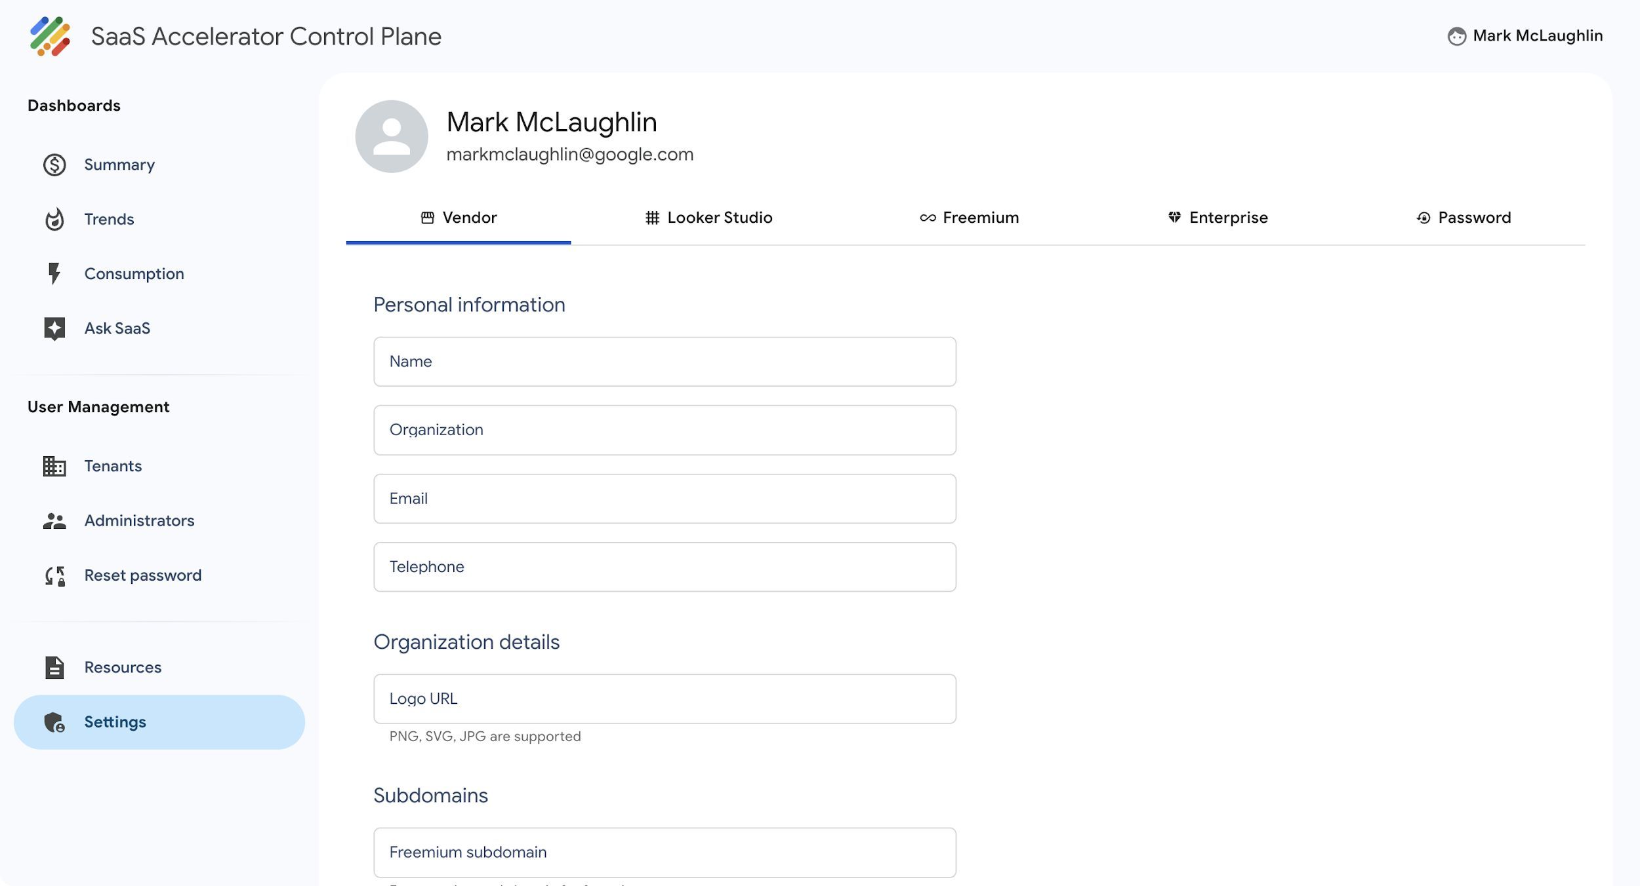Open the Password tab
The width and height of the screenshot is (1640, 886).
point(1464,218)
